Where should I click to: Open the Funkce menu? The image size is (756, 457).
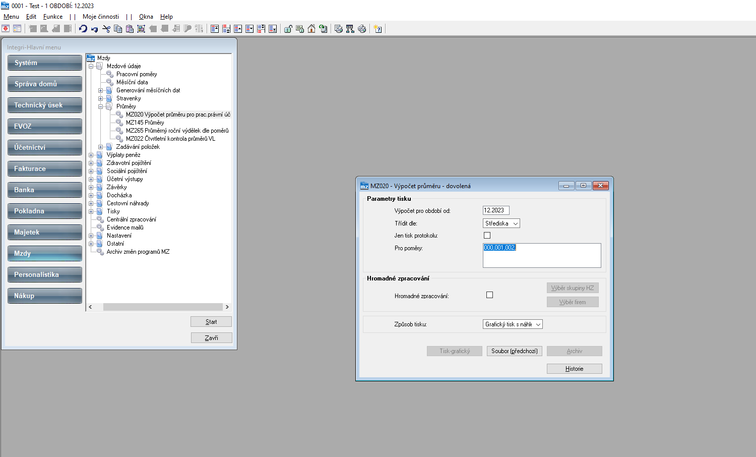coord(53,17)
